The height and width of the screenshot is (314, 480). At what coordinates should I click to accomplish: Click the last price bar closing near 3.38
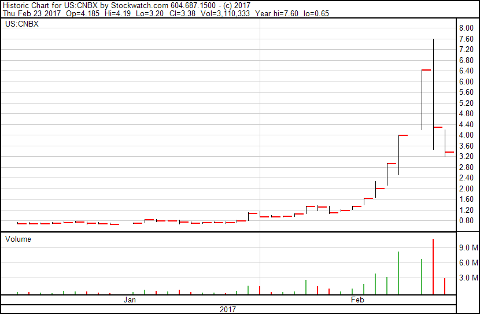tap(448, 152)
